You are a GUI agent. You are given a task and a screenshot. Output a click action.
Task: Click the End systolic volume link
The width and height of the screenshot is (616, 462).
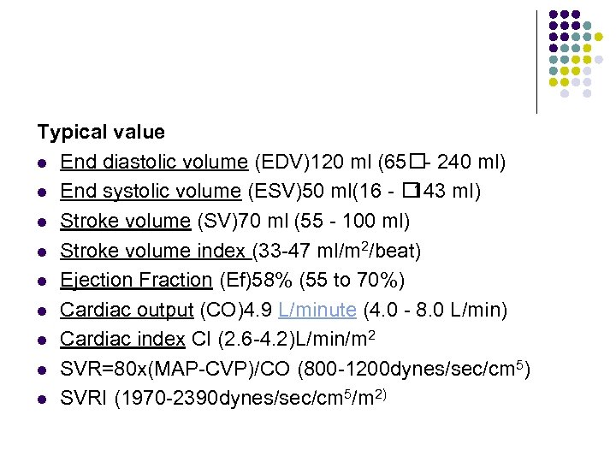150,192
